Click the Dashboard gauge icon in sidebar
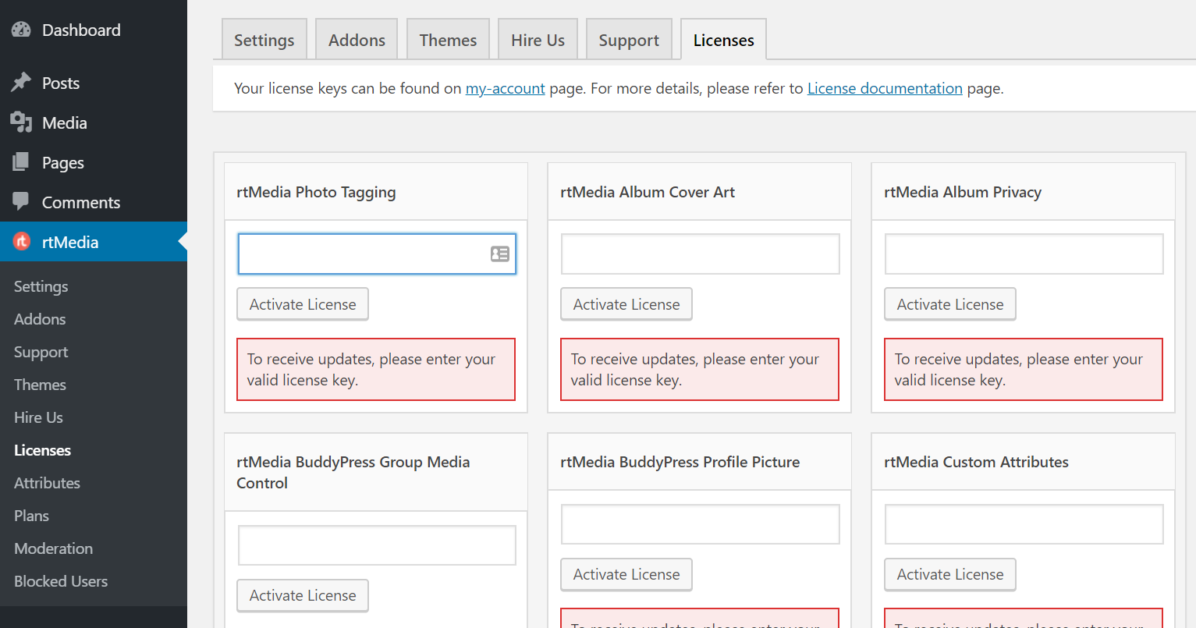This screenshot has height=628, width=1196. (x=21, y=29)
